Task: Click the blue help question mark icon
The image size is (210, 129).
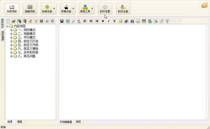Action: pos(53,21)
